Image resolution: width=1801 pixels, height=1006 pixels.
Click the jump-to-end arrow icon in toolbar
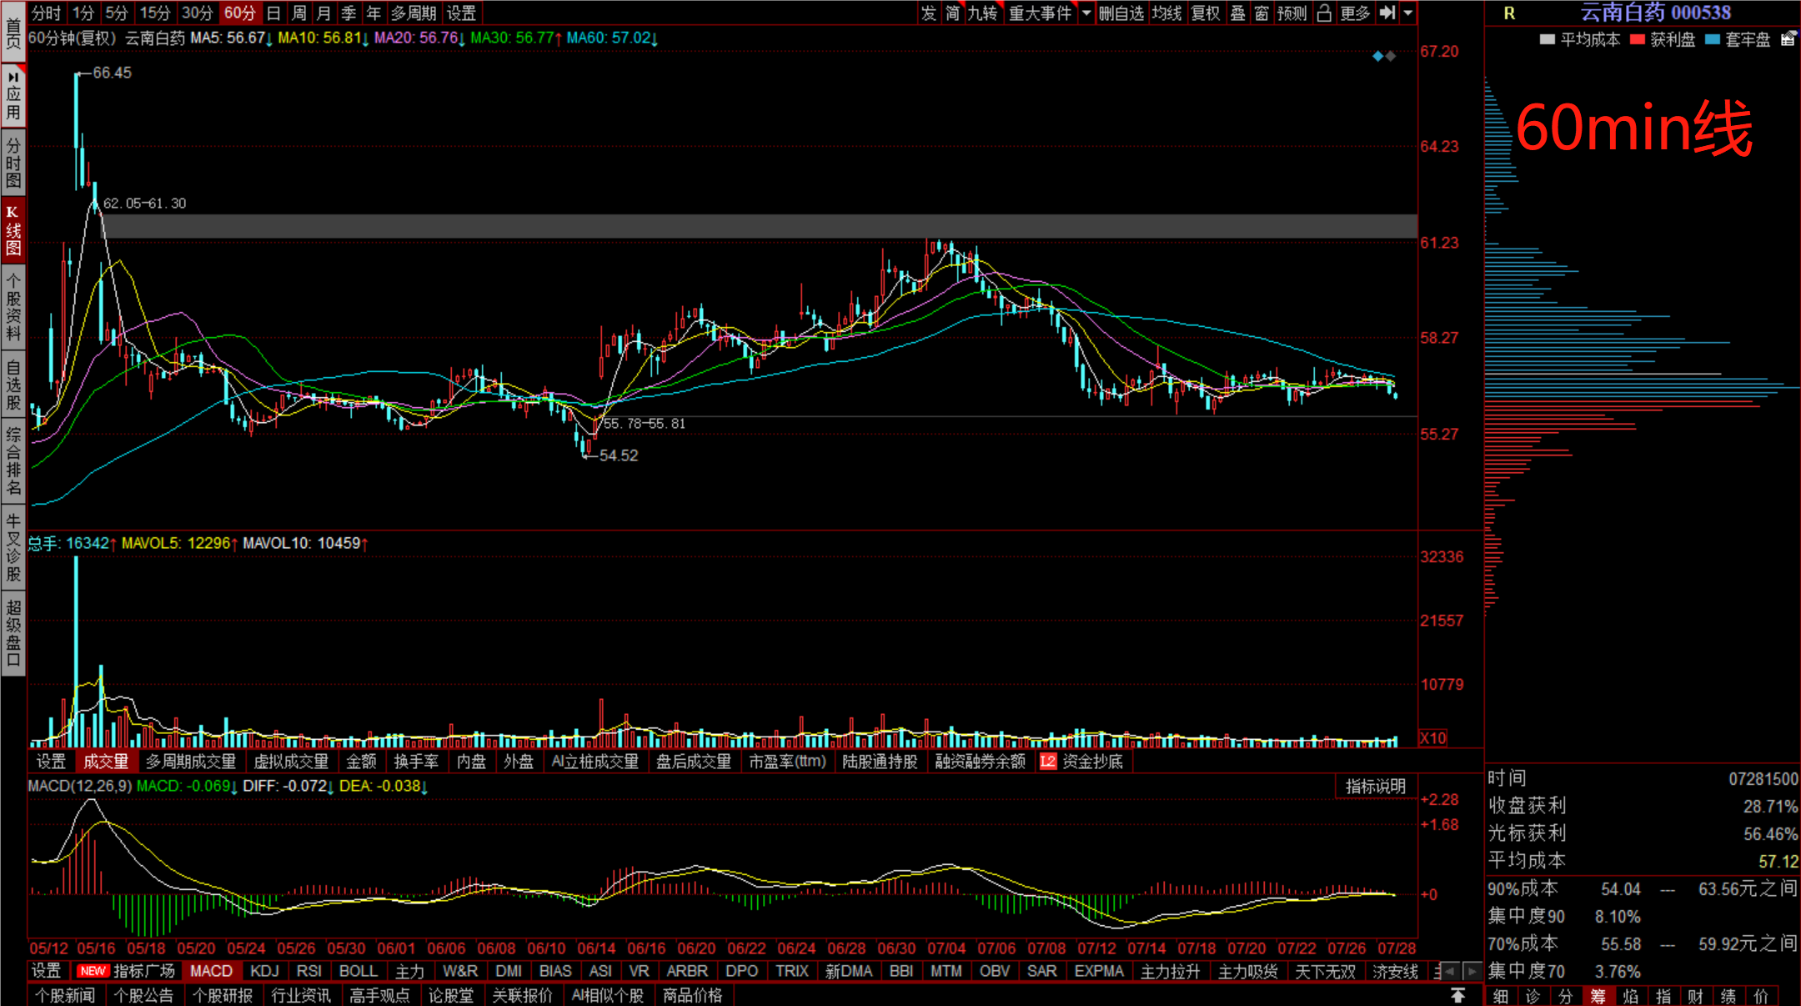click(x=1387, y=13)
